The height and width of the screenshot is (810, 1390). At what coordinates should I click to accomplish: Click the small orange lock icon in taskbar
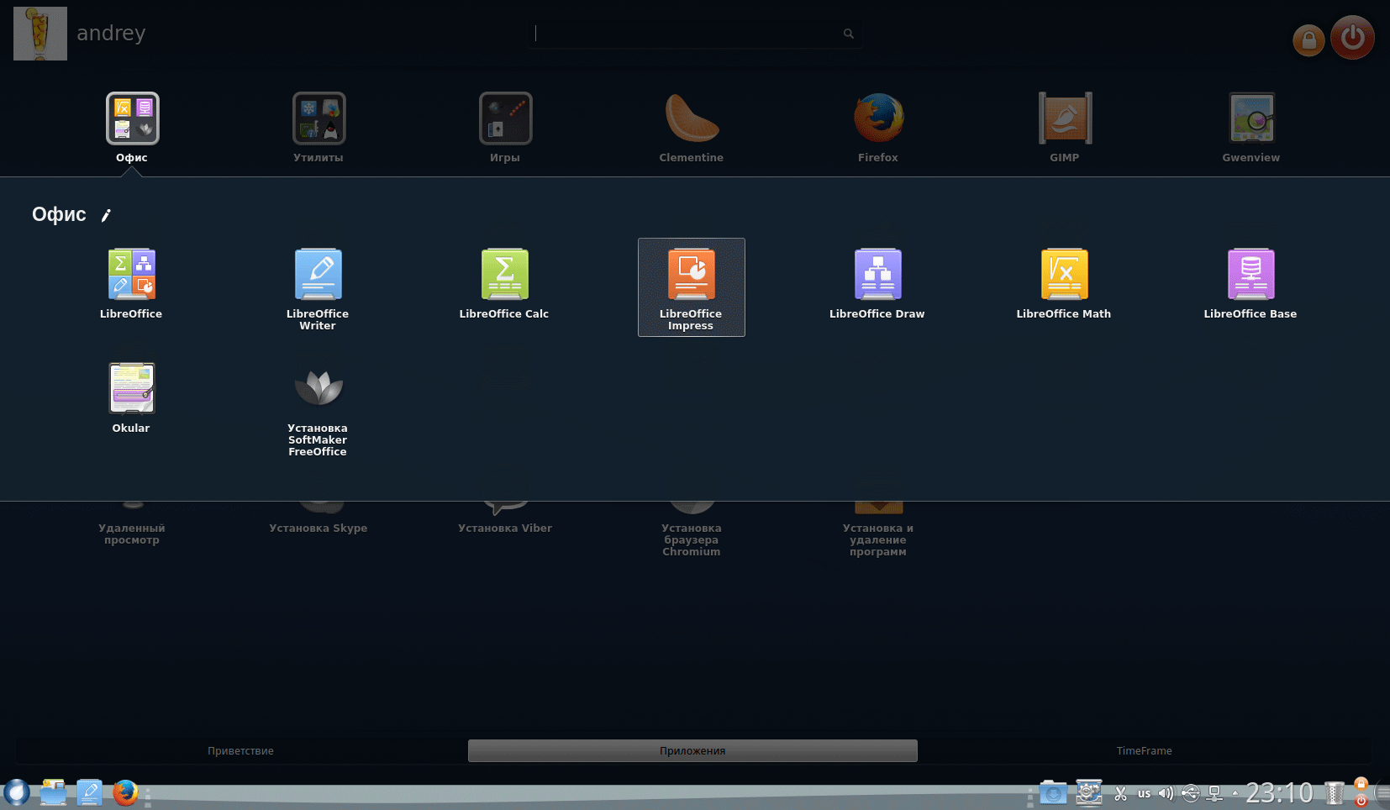click(1361, 785)
